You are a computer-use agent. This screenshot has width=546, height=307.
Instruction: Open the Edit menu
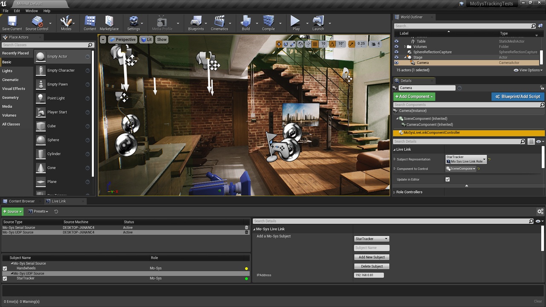[x=17, y=11]
